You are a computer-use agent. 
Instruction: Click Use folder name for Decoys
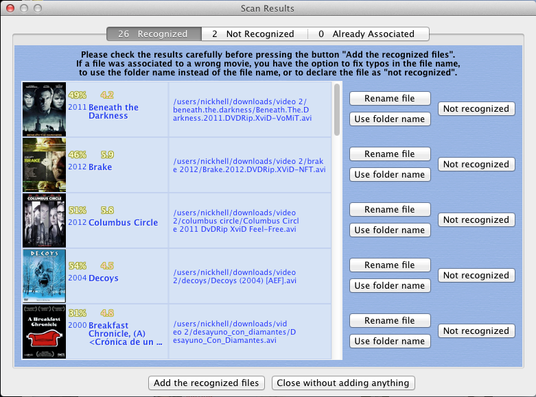tap(390, 286)
